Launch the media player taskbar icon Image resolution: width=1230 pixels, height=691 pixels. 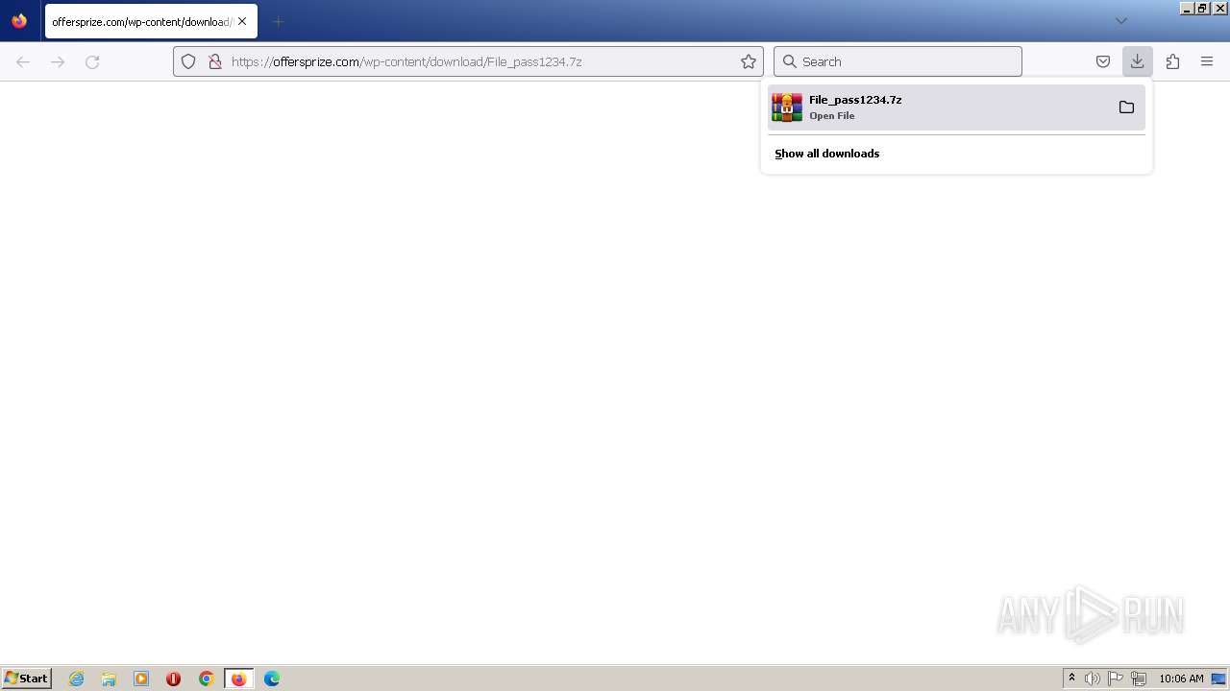point(141,679)
